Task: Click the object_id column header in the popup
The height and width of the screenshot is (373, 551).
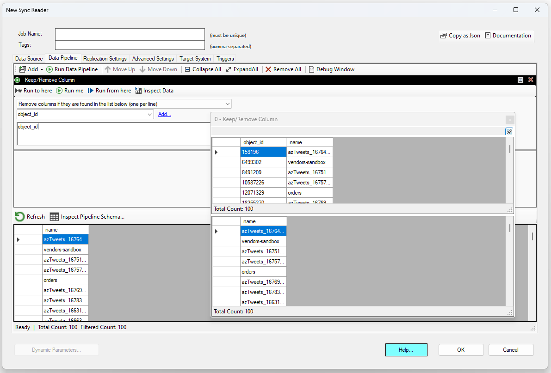Action: 263,142
